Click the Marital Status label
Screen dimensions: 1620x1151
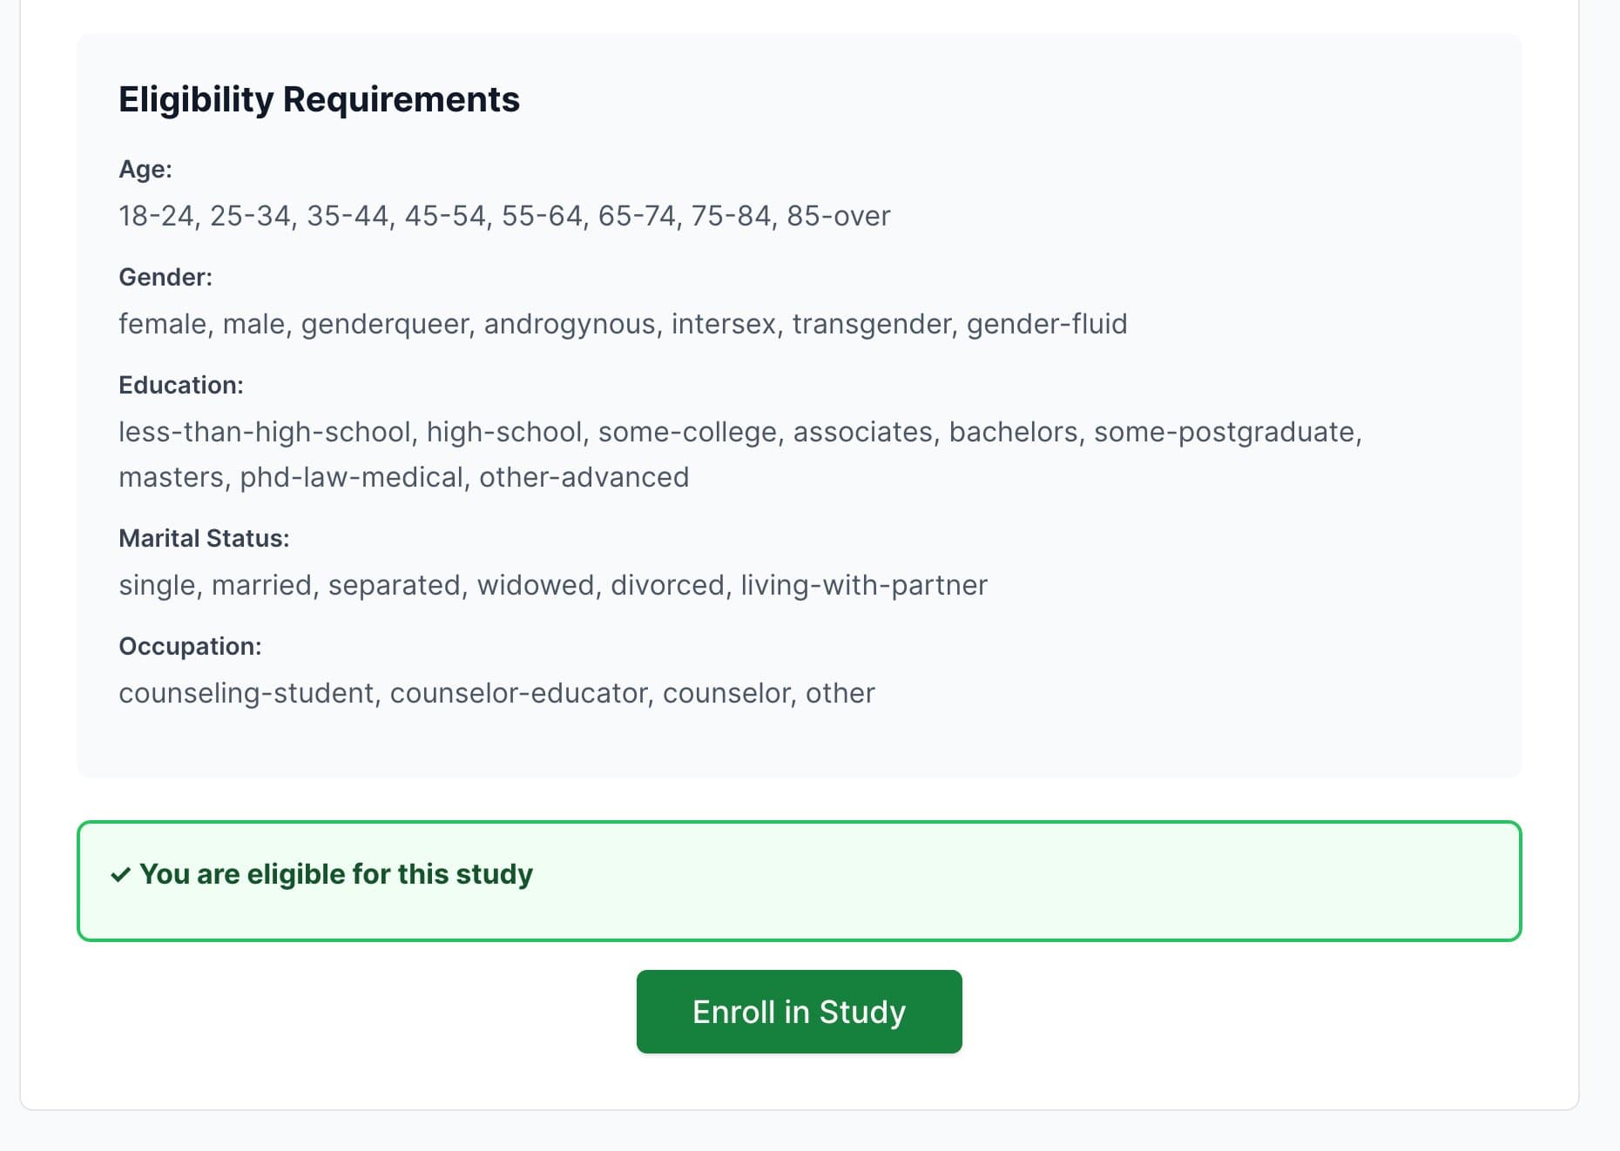coord(203,537)
